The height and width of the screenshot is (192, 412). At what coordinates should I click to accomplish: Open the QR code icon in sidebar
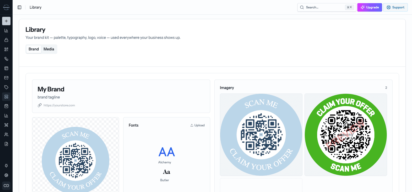(6, 49)
